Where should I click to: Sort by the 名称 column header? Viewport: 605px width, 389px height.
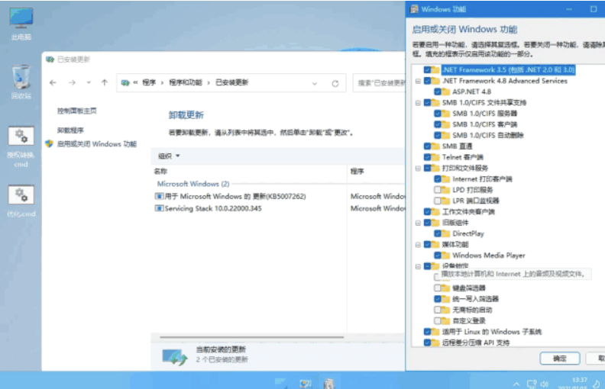[x=160, y=172]
